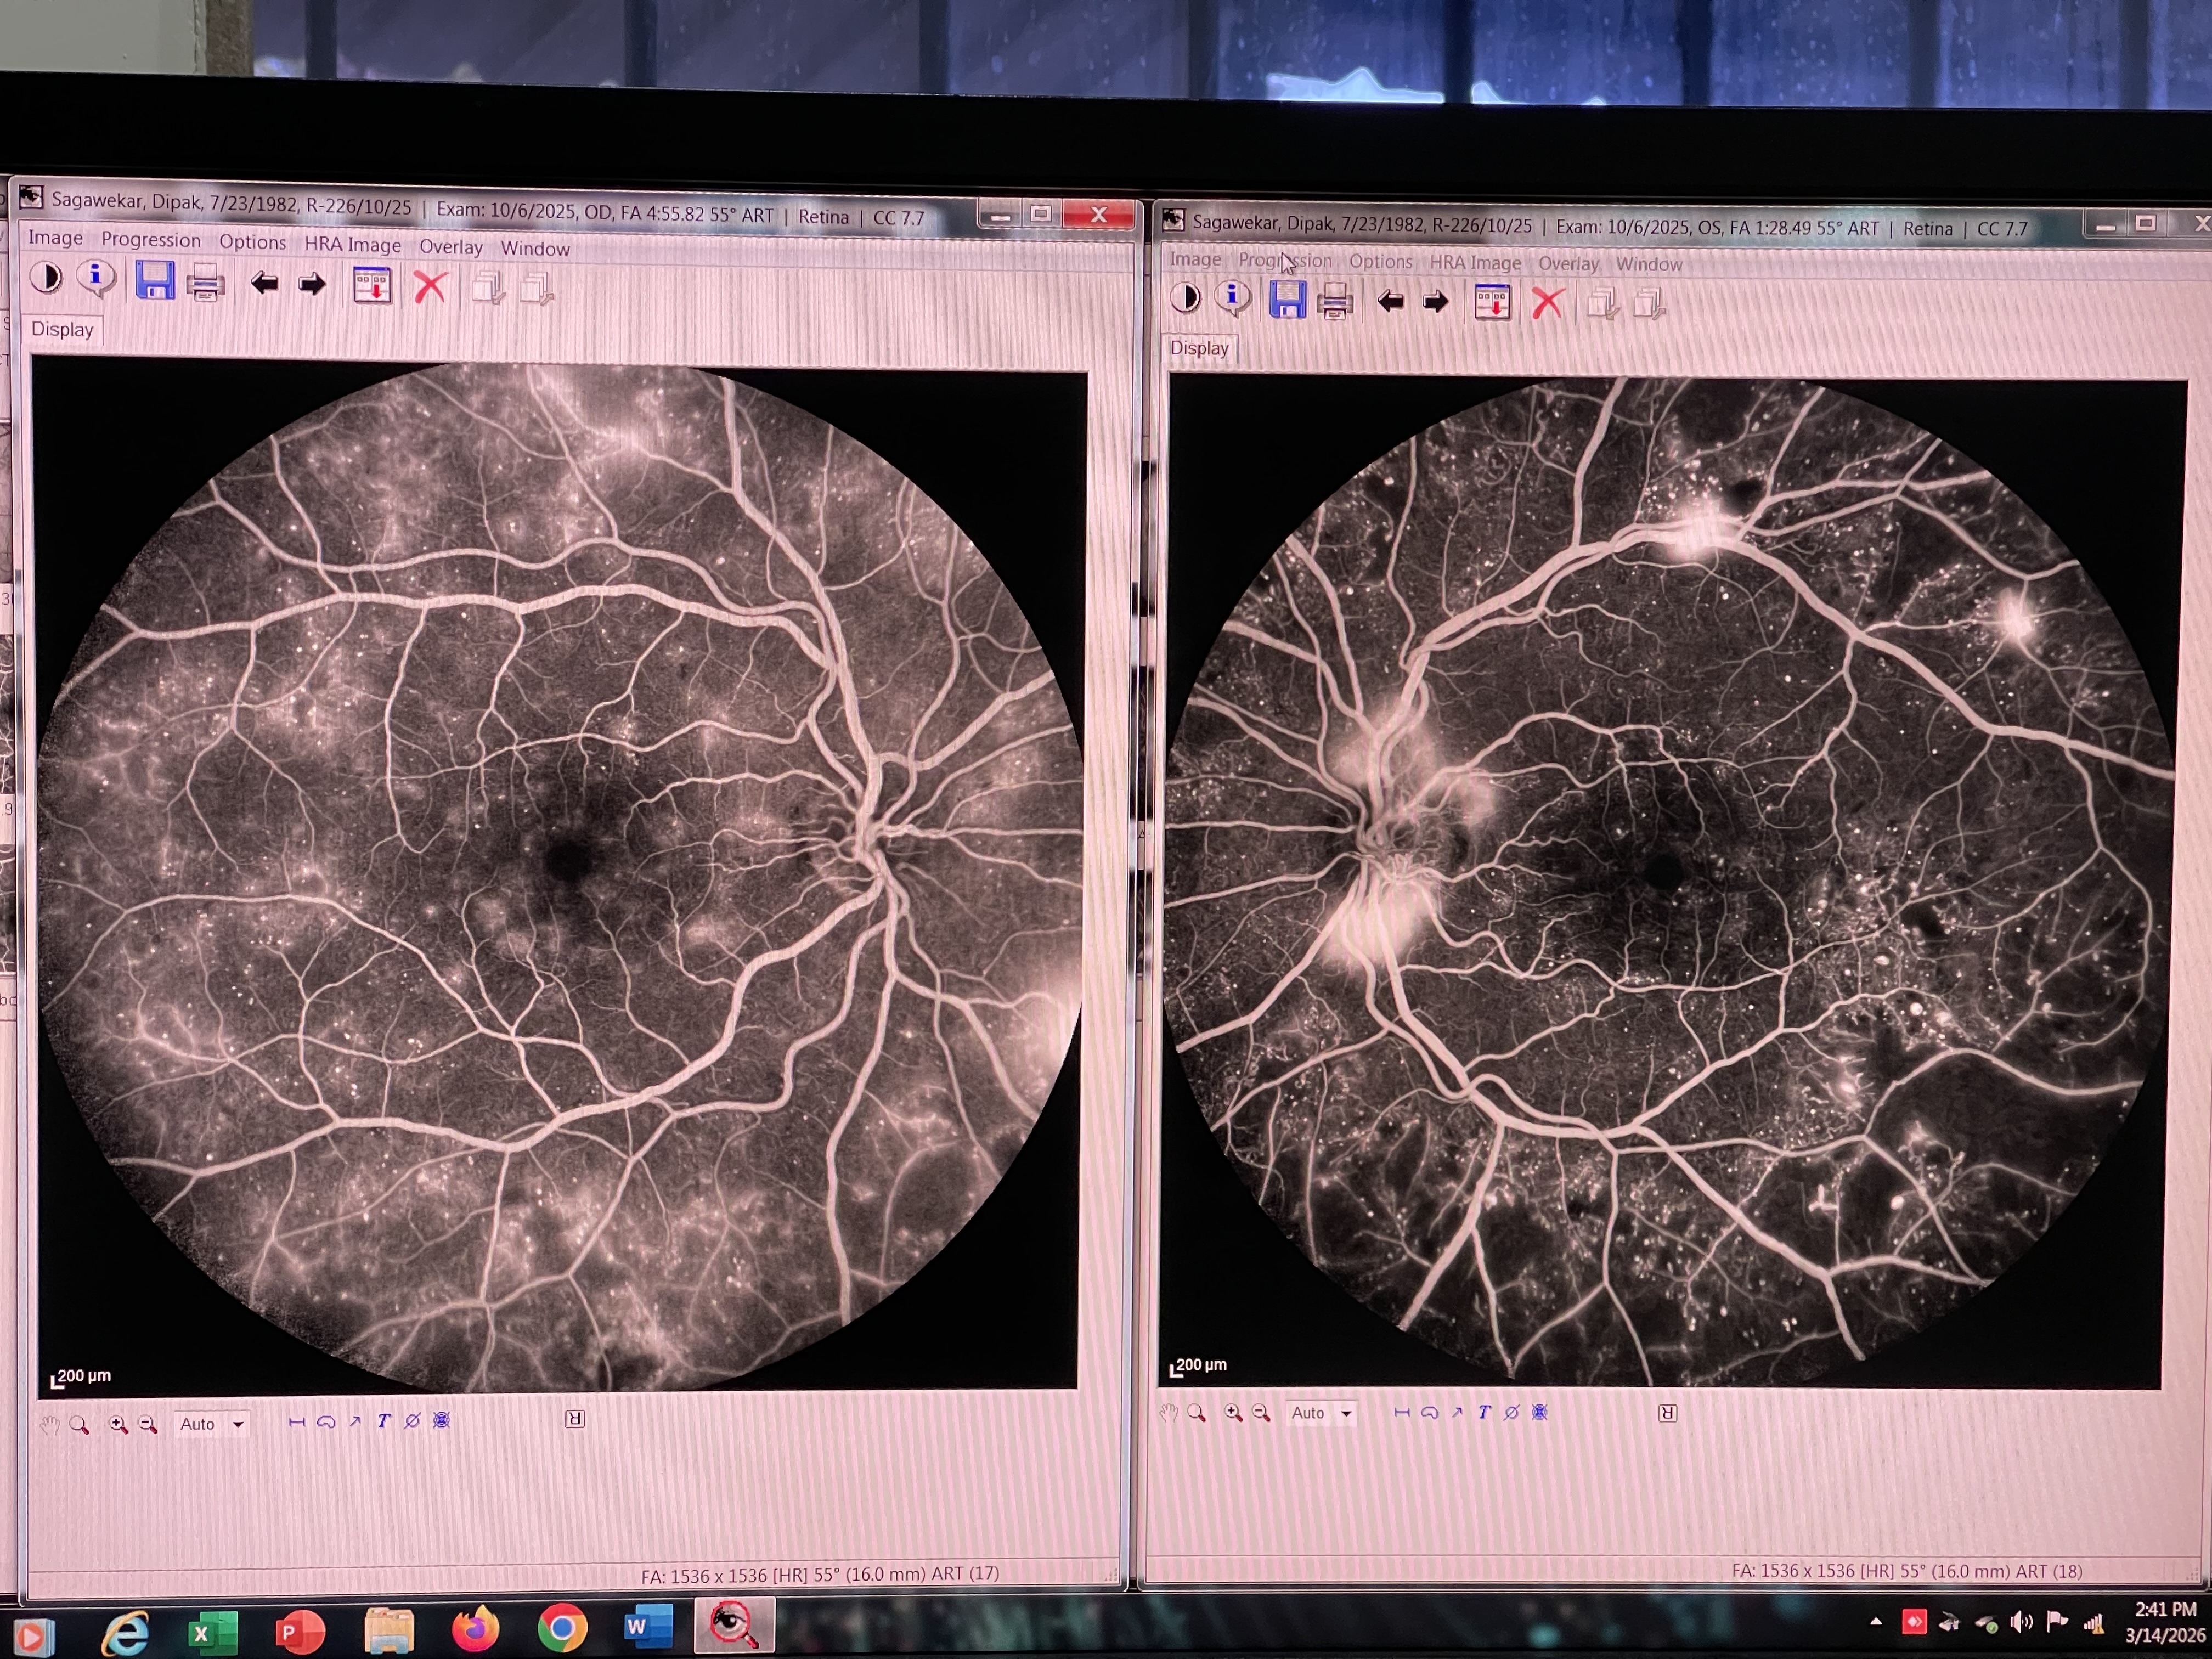Open Overlay menu in OD window
Image resolution: width=2212 pixels, height=1659 pixels.
450,246
